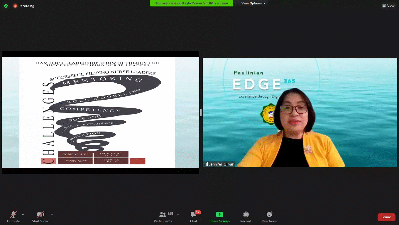Click the Jennifer Olivar name label
This screenshot has width=399, height=225.
coord(221,164)
